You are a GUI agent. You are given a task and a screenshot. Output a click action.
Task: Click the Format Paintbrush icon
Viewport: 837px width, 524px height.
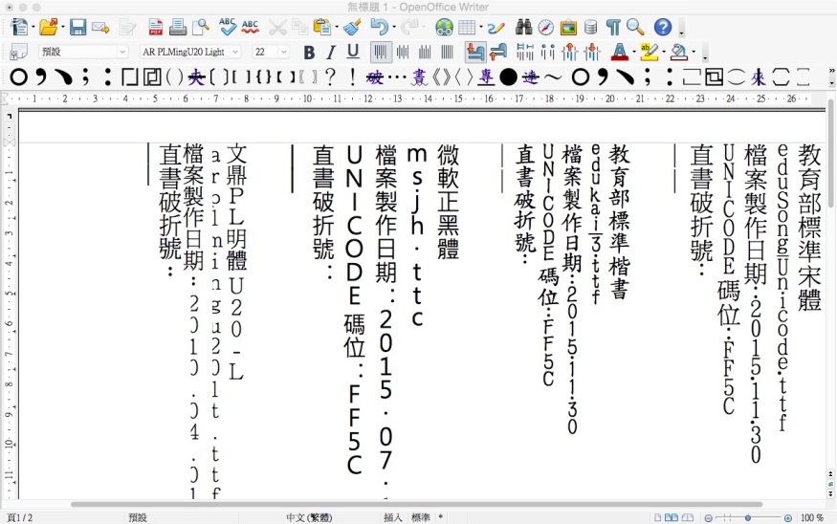[x=352, y=27]
